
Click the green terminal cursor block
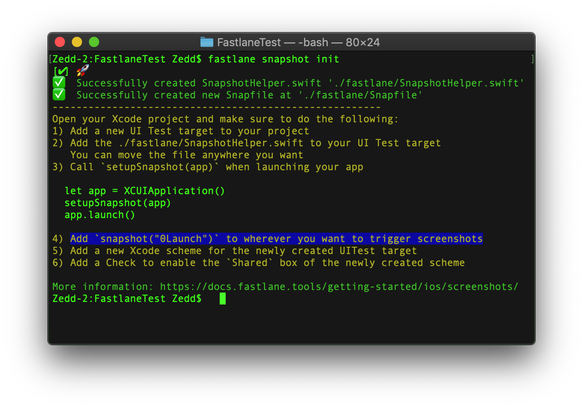coord(223,299)
